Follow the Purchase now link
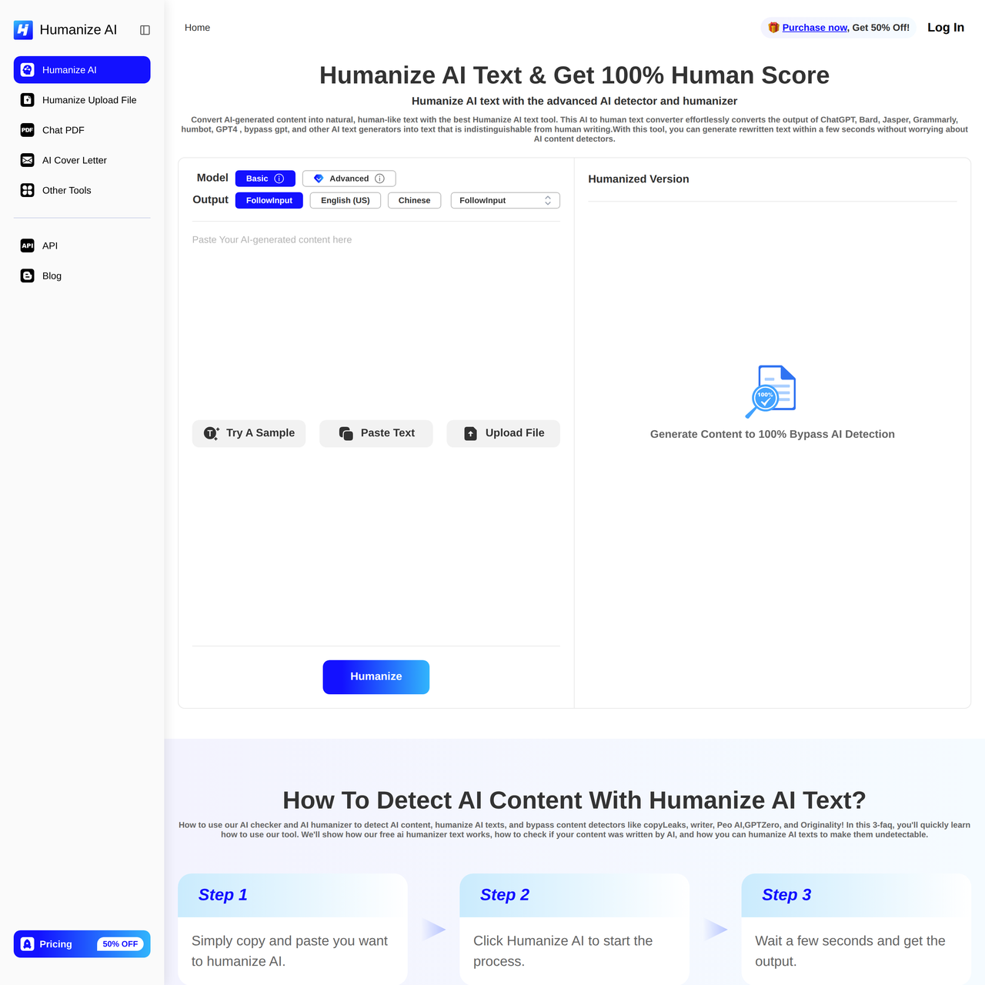The width and height of the screenshot is (985, 985). coord(815,28)
